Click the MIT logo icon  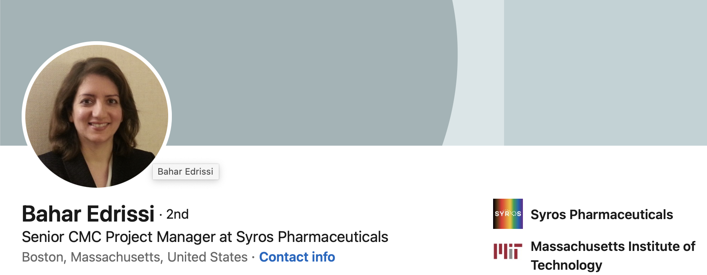pos(507,251)
